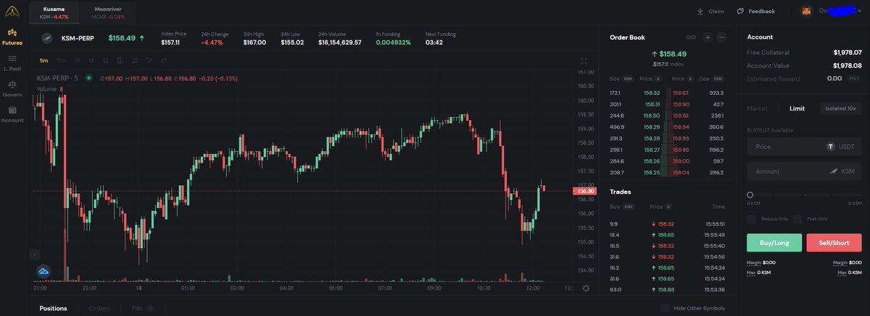Click the Claim button label
The height and width of the screenshot is (316, 870).
pyautogui.click(x=716, y=11)
